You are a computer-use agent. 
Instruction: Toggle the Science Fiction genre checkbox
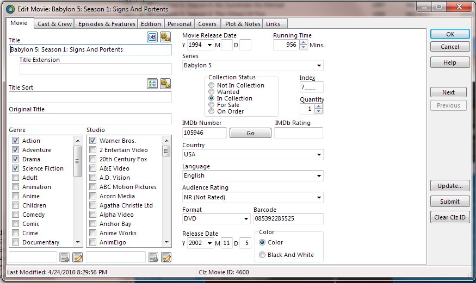tap(15, 168)
